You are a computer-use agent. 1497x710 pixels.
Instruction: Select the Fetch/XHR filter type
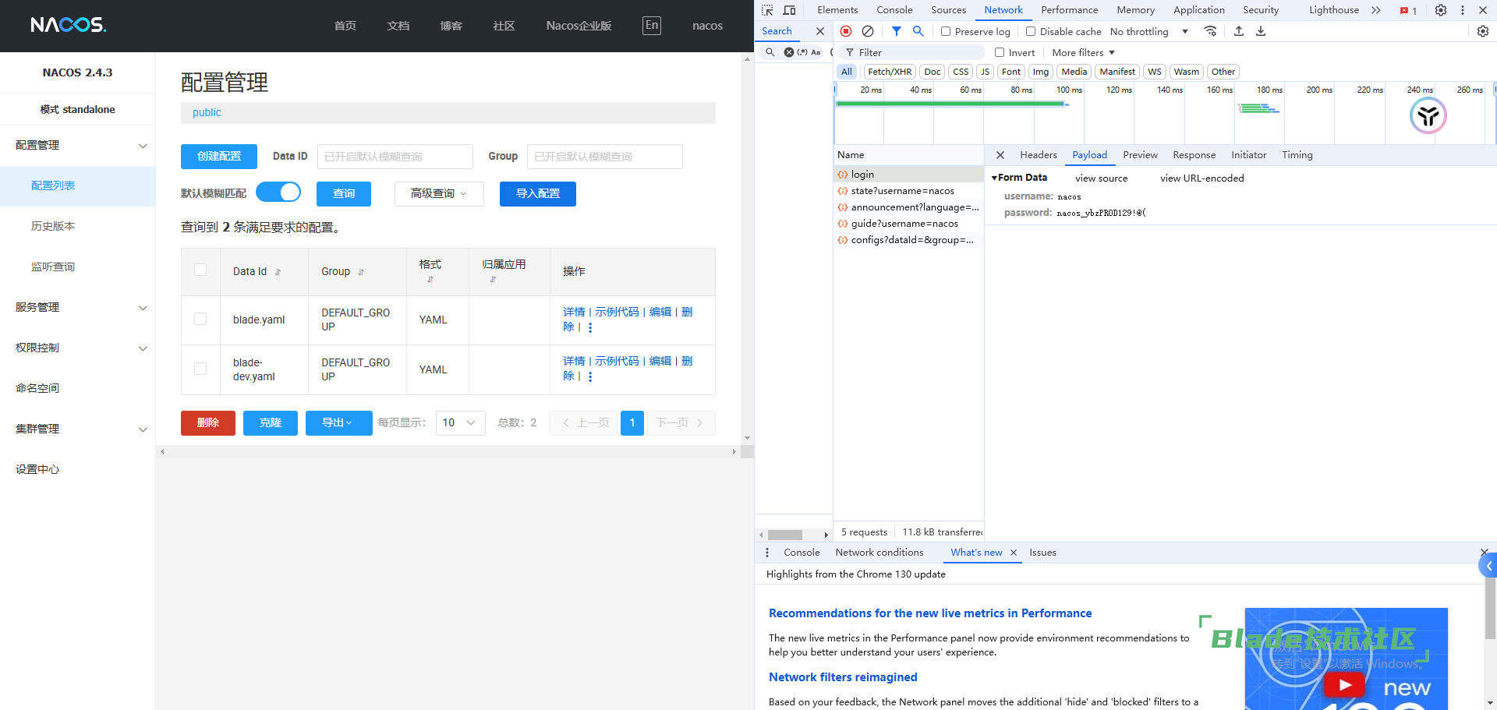(890, 72)
